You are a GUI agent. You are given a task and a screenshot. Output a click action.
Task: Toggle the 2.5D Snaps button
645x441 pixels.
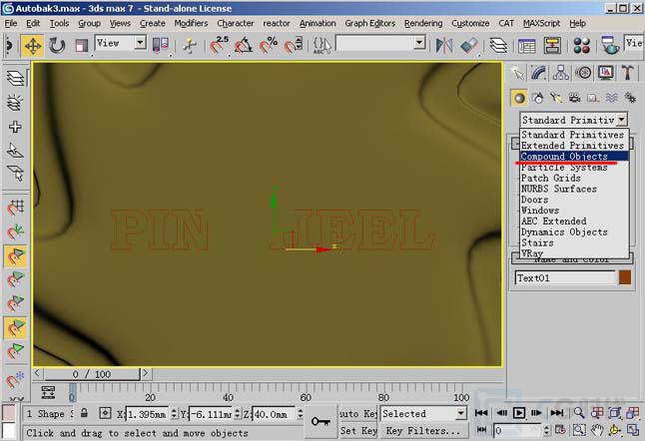[x=219, y=45]
